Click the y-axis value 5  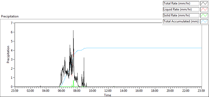[x=11, y=41]
